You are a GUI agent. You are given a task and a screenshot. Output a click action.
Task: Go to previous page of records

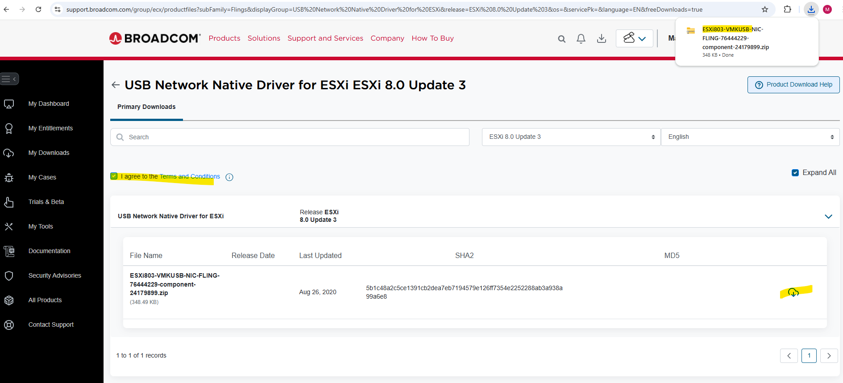coord(789,356)
